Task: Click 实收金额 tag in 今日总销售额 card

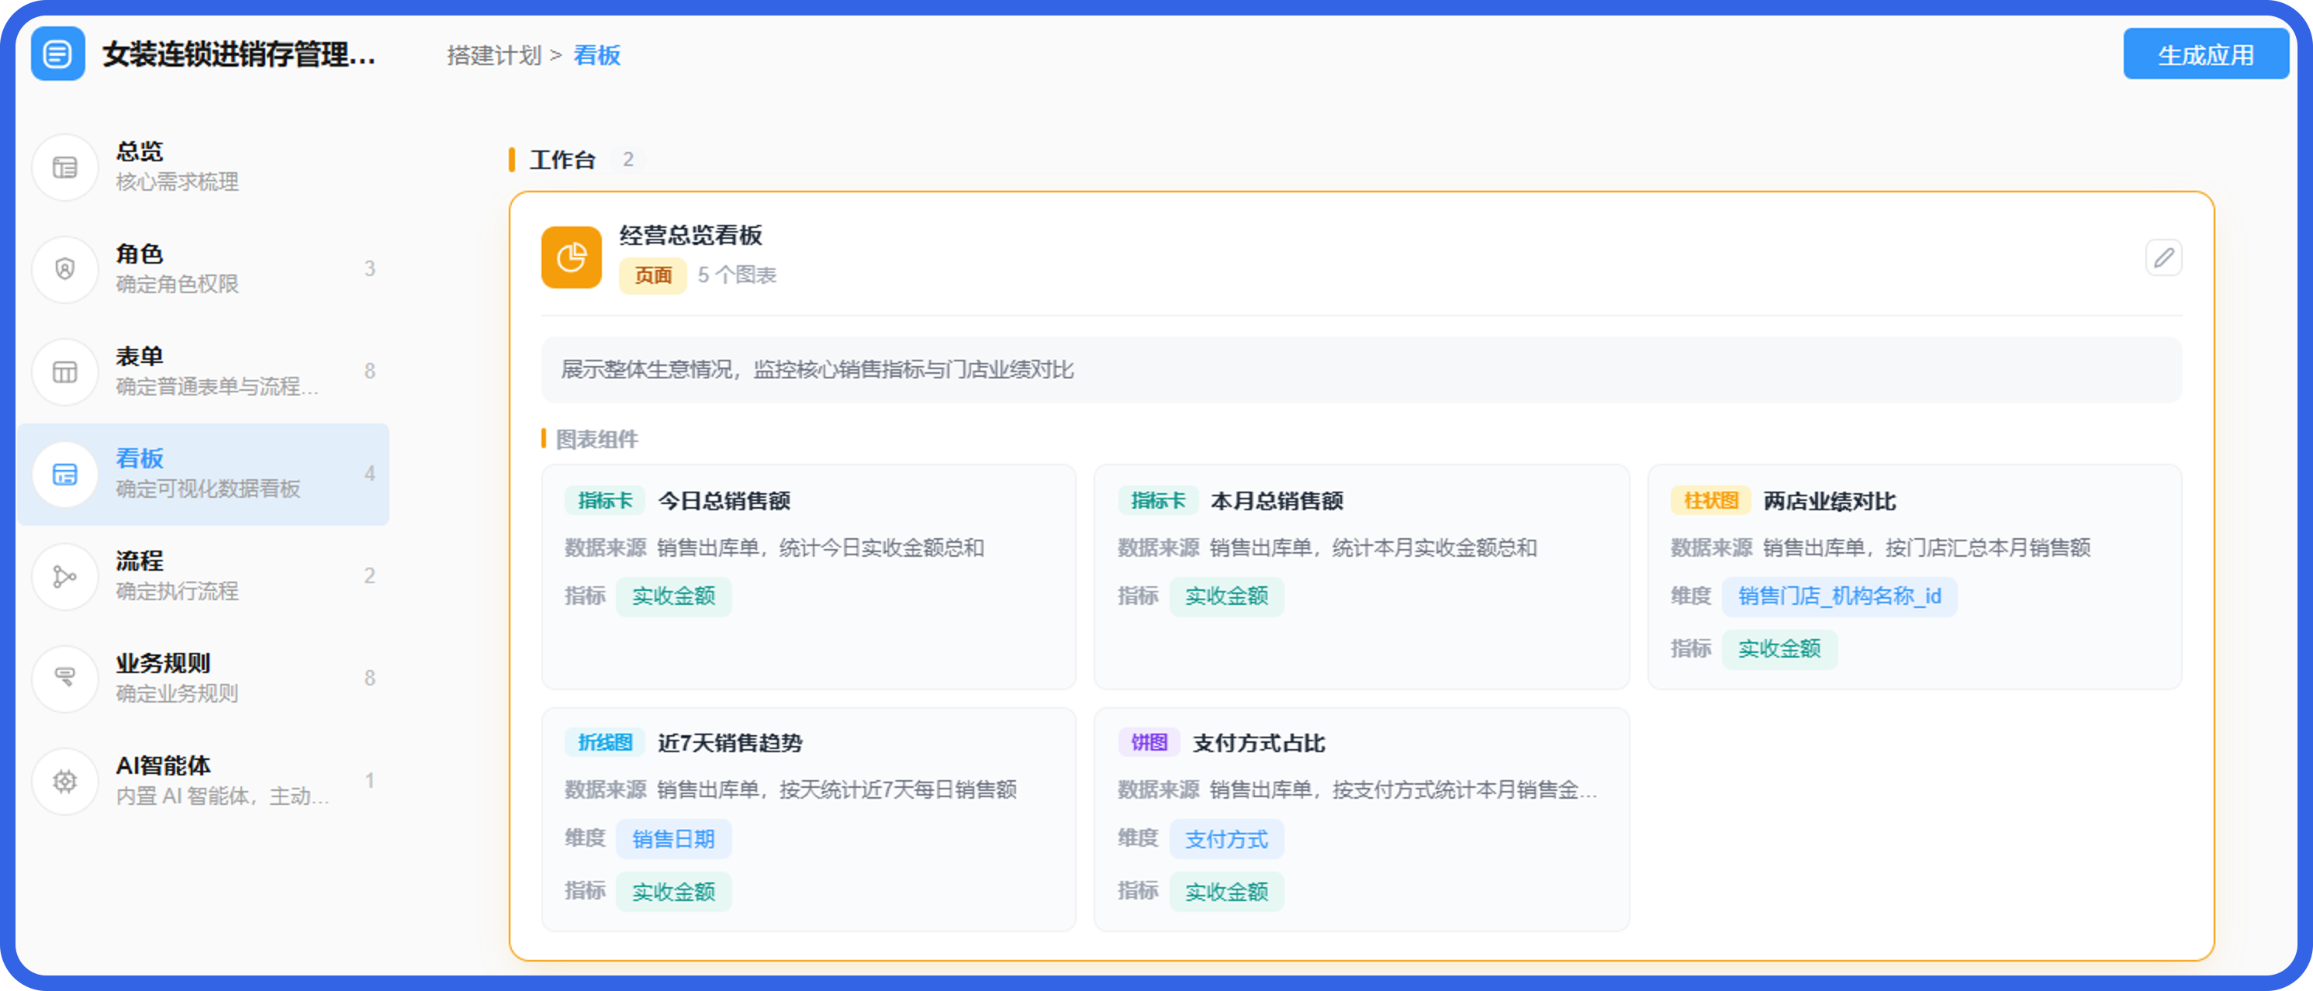Action: pos(673,597)
